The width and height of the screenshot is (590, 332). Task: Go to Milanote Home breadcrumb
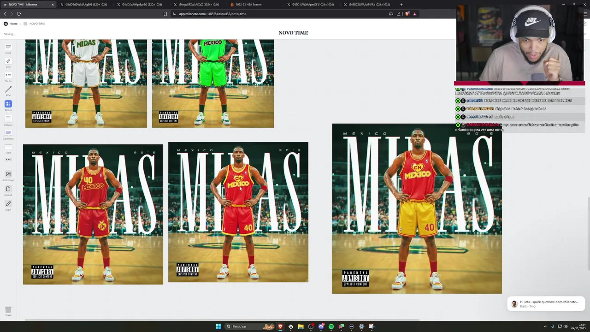pos(11,24)
